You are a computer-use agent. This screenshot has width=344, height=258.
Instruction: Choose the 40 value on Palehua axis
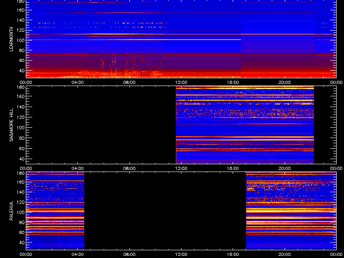pyautogui.click(x=21, y=243)
